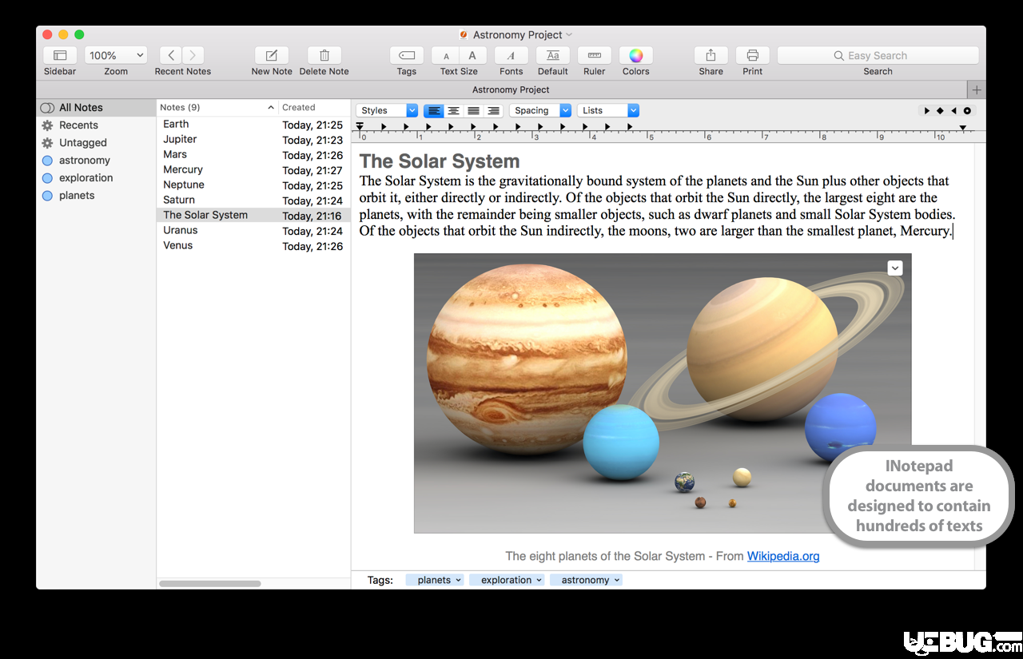Select the decimal tab stop circle
This screenshot has width=1023, height=659.
coord(967,111)
